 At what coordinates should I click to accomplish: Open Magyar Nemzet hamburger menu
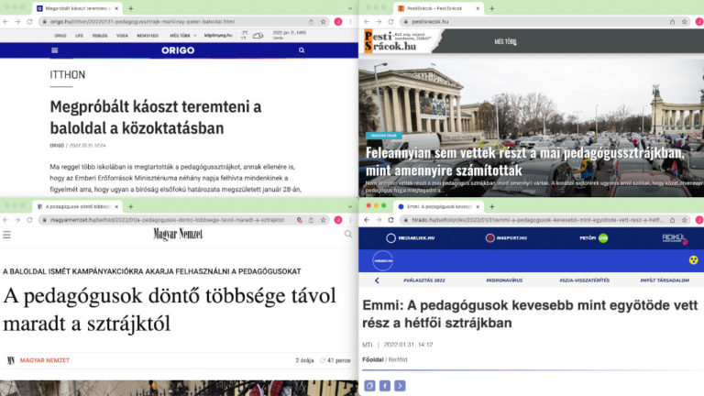pos(6,235)
